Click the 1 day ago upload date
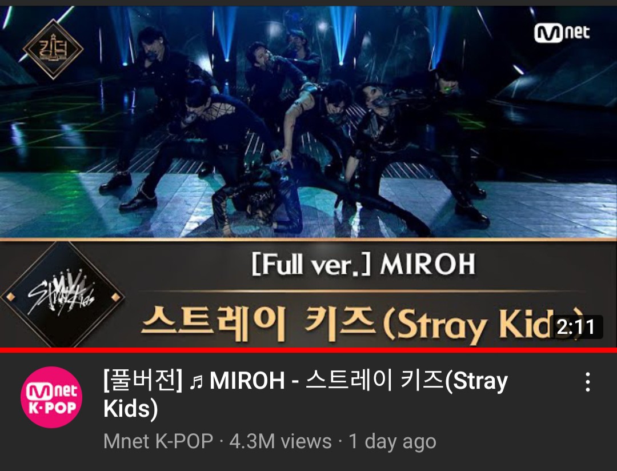The image size is (617, 471). (392, 441)
